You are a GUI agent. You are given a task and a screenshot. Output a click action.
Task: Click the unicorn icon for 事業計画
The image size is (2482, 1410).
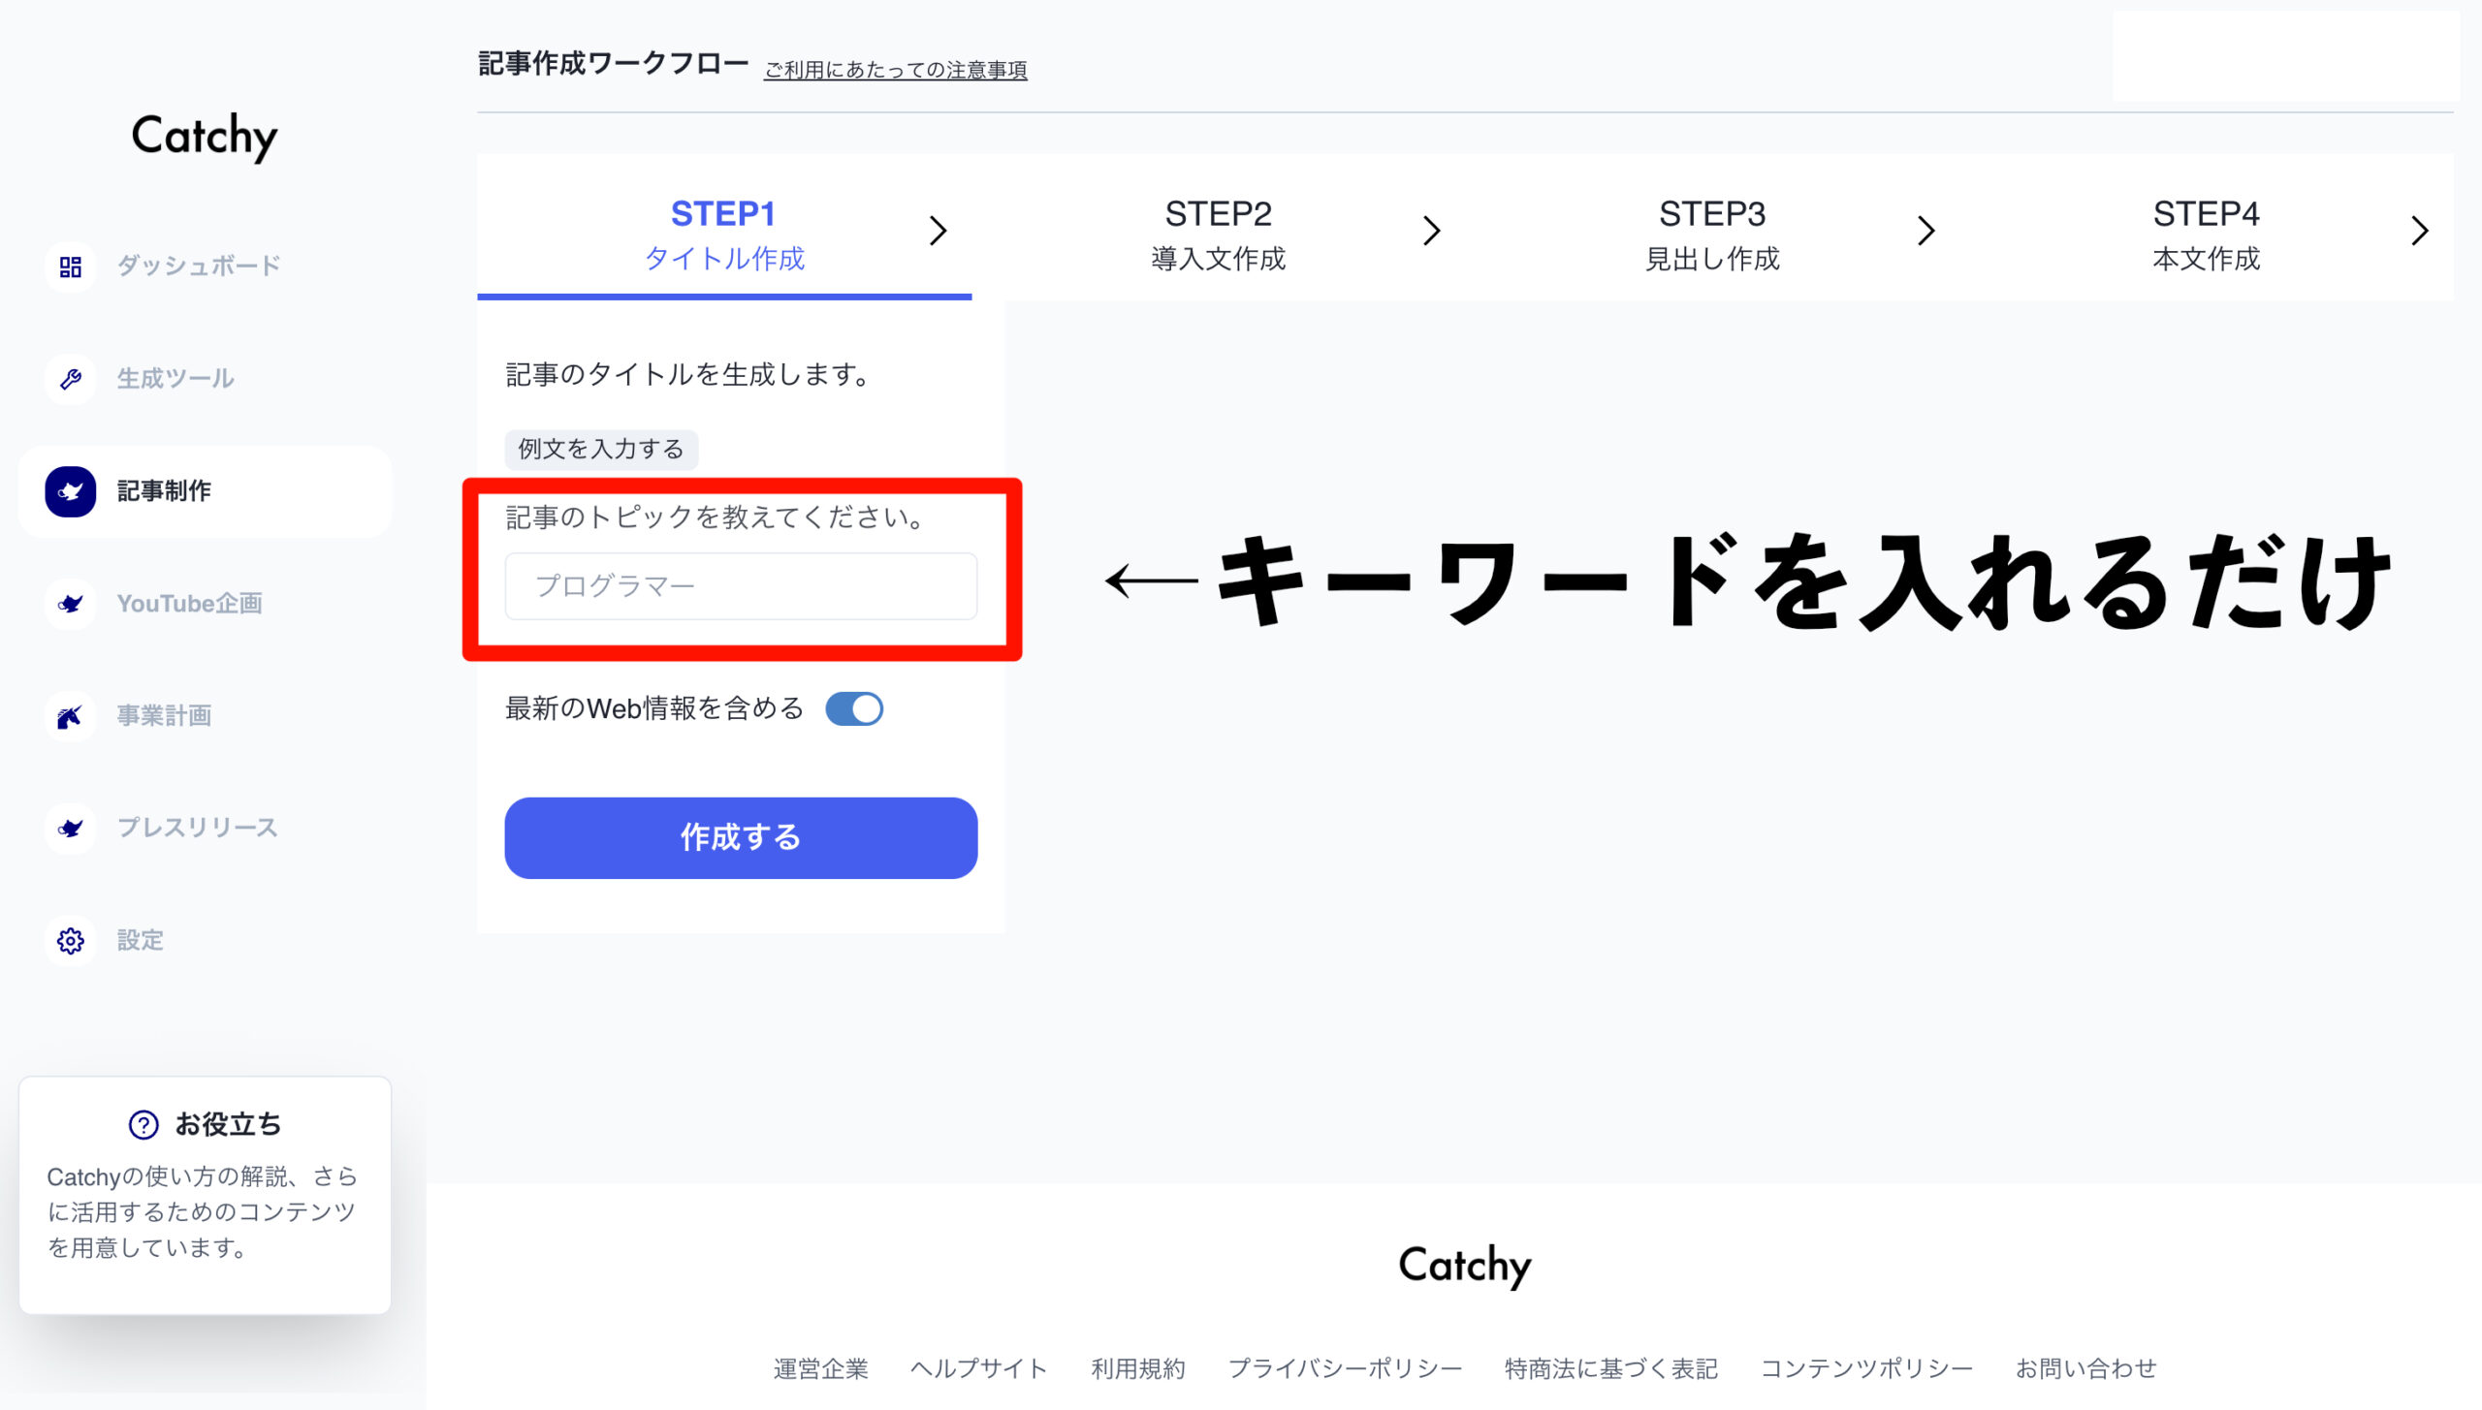[x=70, y=716]
